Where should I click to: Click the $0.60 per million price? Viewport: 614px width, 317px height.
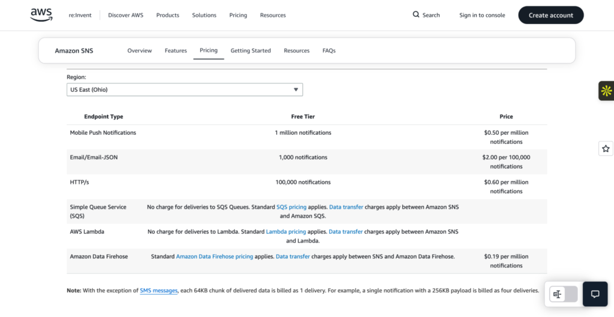pyautogui.click(x=506, y=187)
